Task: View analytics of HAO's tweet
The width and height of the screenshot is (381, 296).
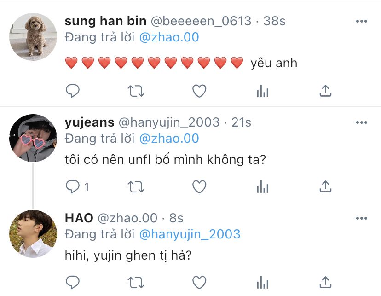Action: [x=262, y=282]
